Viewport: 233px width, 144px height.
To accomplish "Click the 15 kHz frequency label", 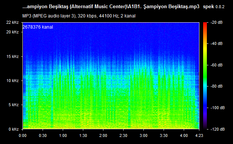I will (x=12, y=56).
